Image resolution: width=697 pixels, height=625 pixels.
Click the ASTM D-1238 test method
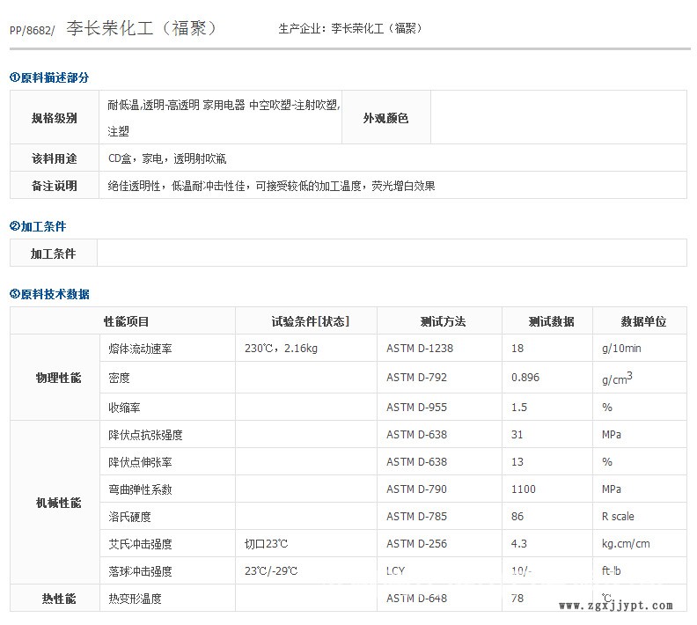(420, 348)
